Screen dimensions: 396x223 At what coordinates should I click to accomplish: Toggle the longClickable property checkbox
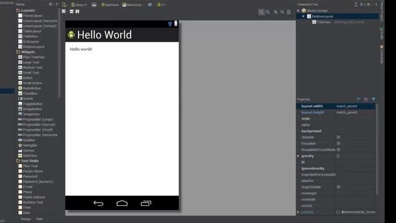coord(338,187)
